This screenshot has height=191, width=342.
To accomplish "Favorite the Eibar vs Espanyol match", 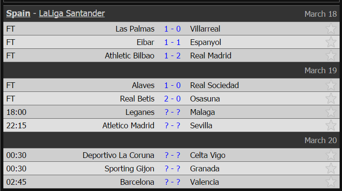I will (x=331, y=42).
